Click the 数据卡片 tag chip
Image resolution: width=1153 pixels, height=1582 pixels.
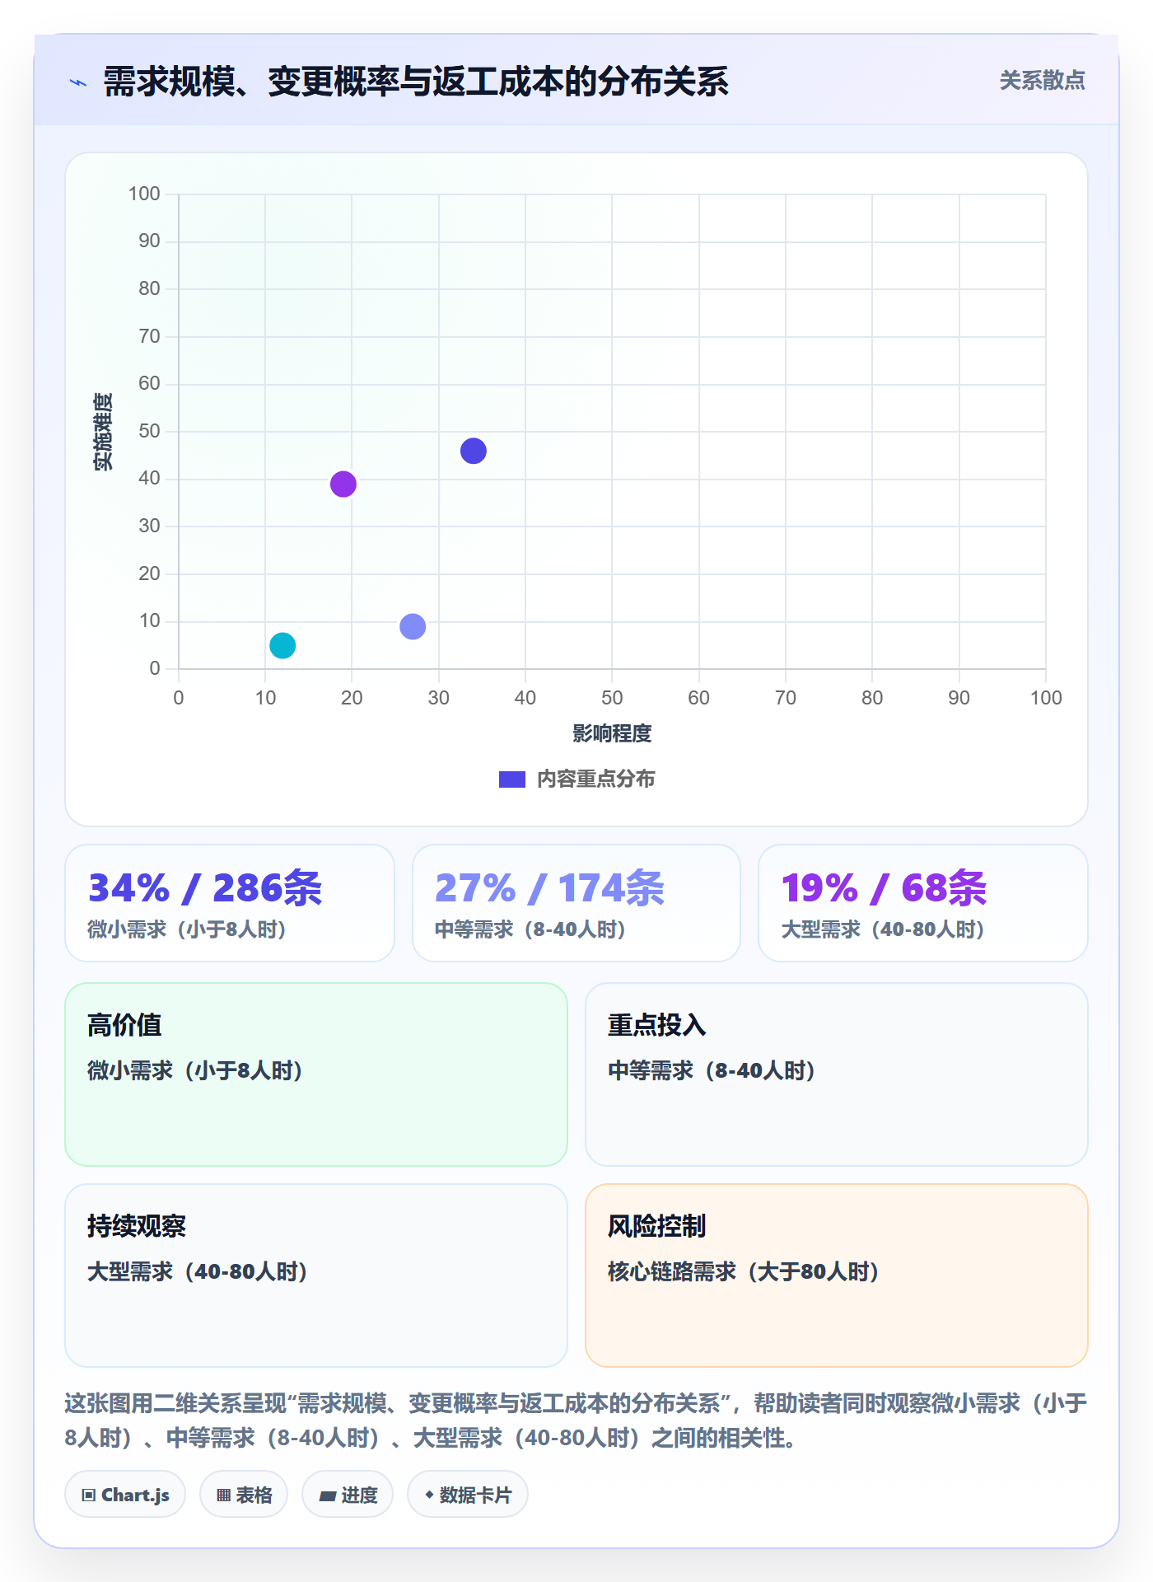[x=468, y=1495]
